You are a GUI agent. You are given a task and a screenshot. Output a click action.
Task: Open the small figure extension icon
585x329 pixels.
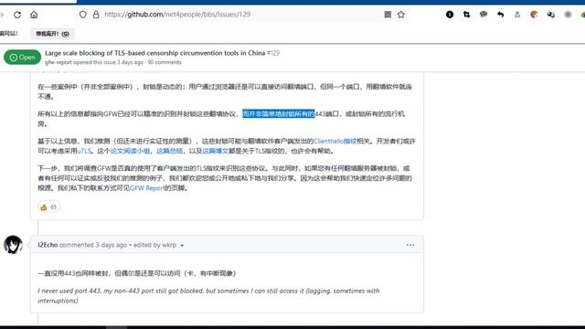(517, 15)
